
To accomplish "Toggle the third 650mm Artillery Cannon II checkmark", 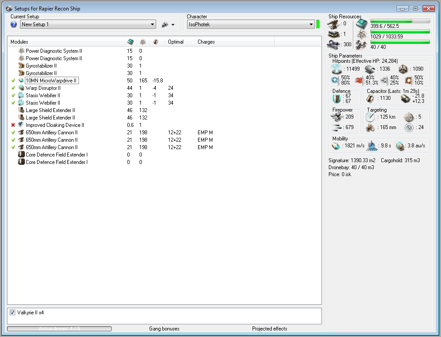I will pyautogui.click(x=13, y=147).
